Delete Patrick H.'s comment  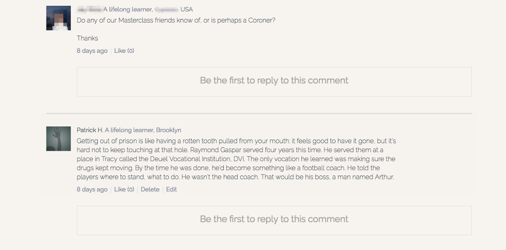click(x=150, y=189)
